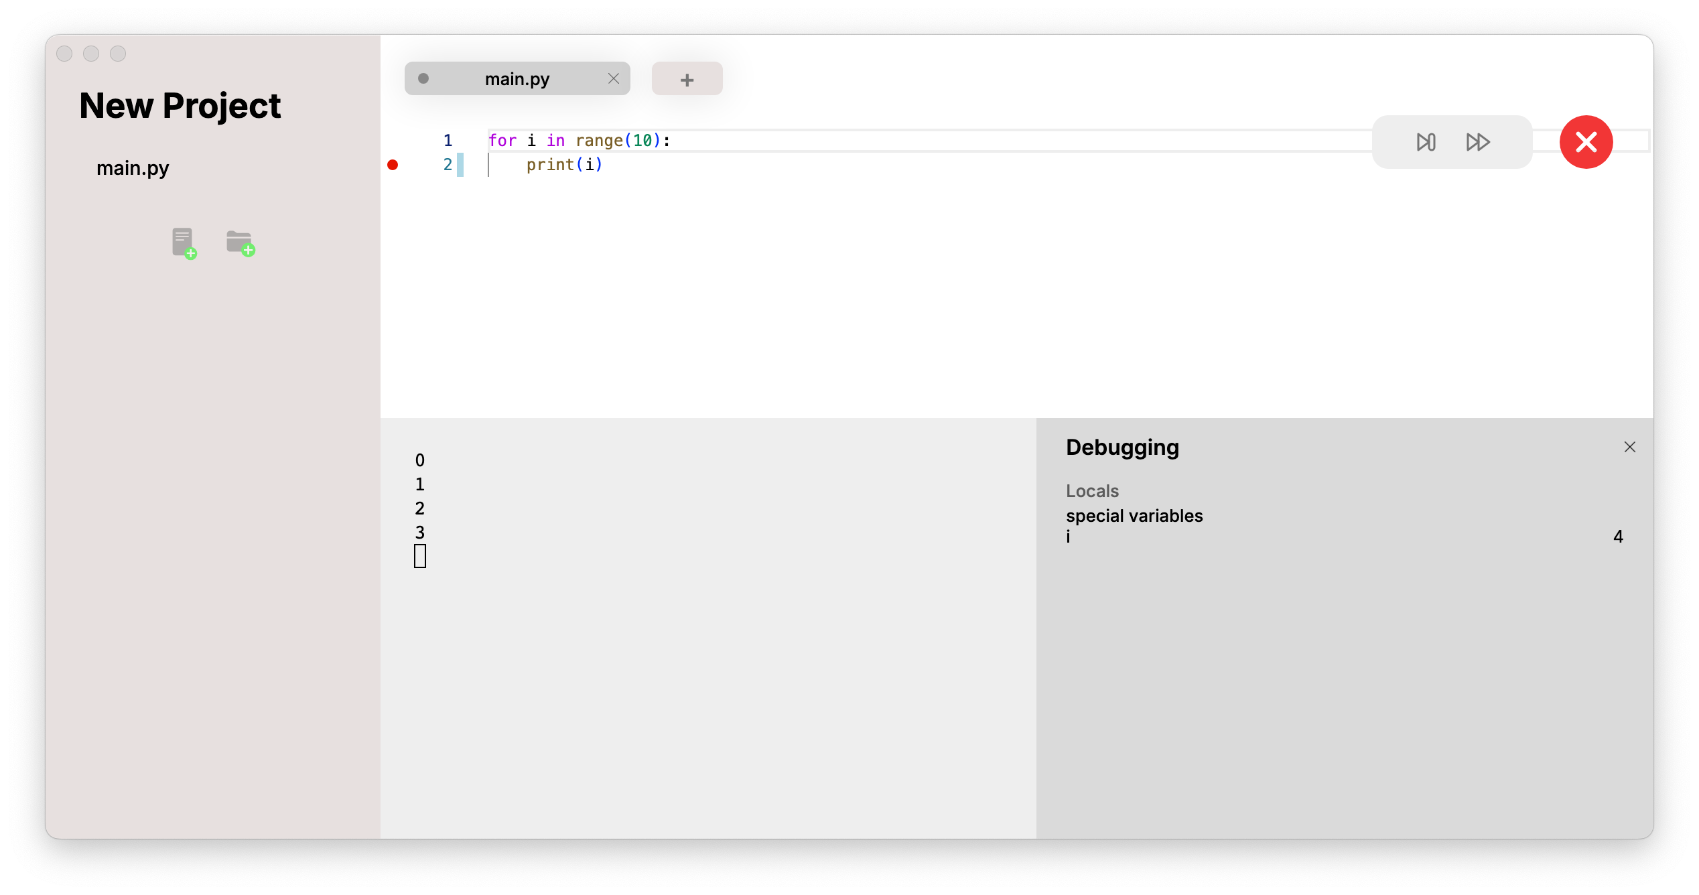The image size is (1699, 895).
Task: Expand special variables in Locals
Action: (x=1134, y=516)
